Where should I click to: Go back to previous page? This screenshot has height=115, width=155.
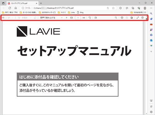tap(4, 8)
